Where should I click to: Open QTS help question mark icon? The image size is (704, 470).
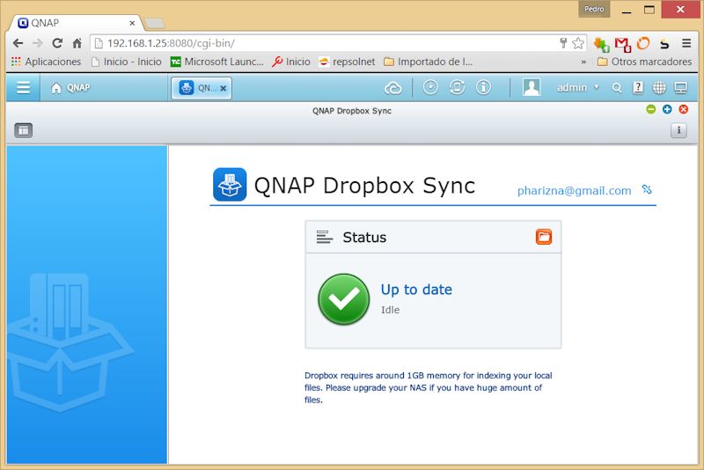pyautogui.click(x=638, y=87)
